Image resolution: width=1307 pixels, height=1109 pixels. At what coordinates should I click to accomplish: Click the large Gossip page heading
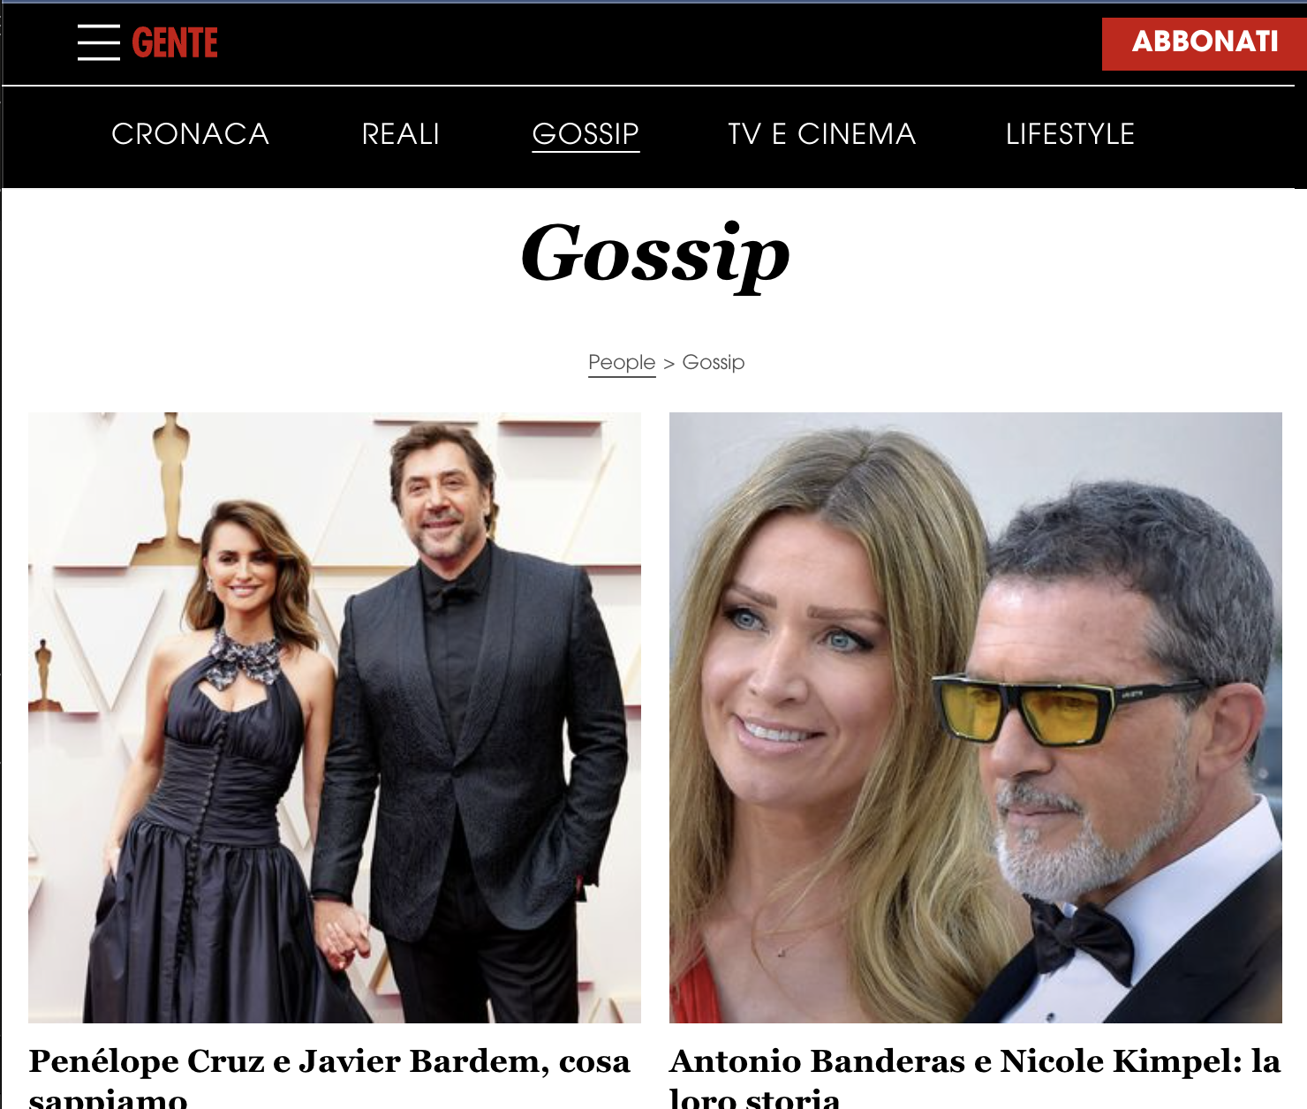tap(654, 254)
